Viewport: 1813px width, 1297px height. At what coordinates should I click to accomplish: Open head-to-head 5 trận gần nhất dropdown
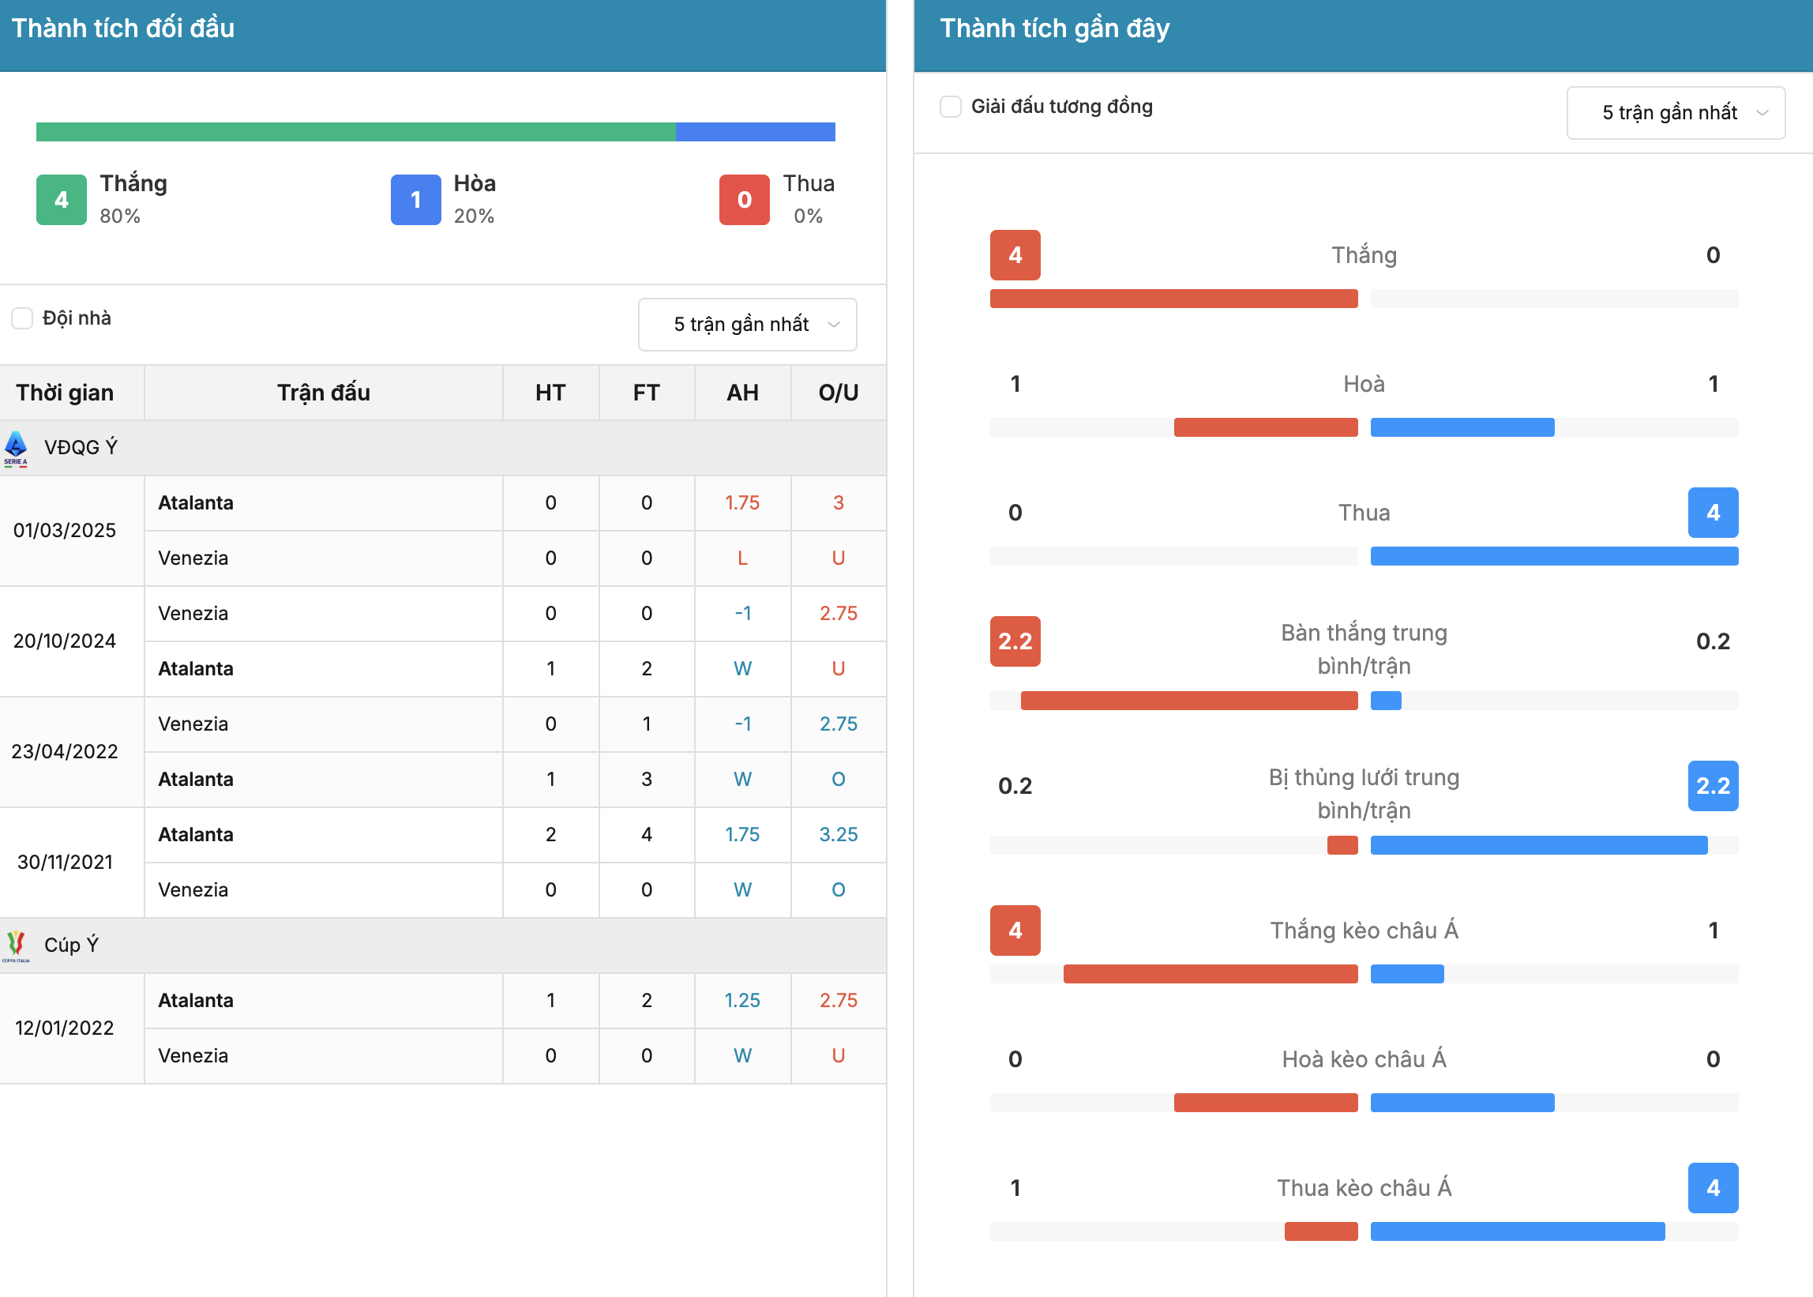(747, 325)
